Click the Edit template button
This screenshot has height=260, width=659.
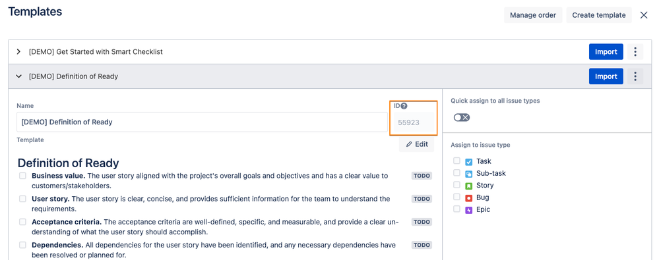416,144
